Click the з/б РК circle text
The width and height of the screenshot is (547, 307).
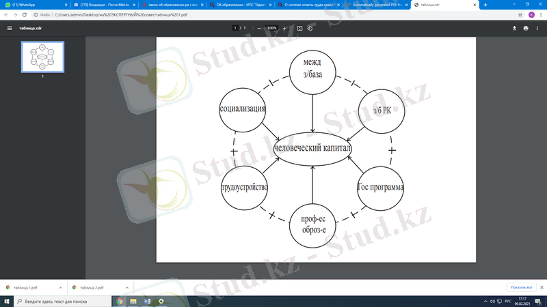(382, 111)
